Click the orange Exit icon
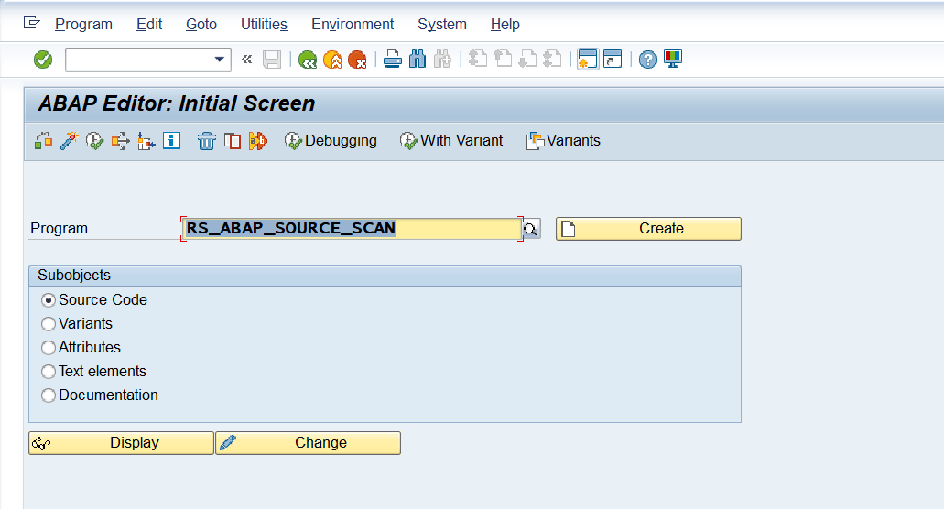This screenshot has width=944, height=509. tap(332, 60)
